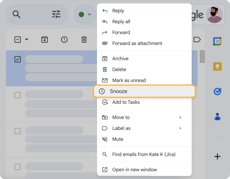230x179 pixels.
Task: Click the Reply all double-arrow icon
Action: 105,22
